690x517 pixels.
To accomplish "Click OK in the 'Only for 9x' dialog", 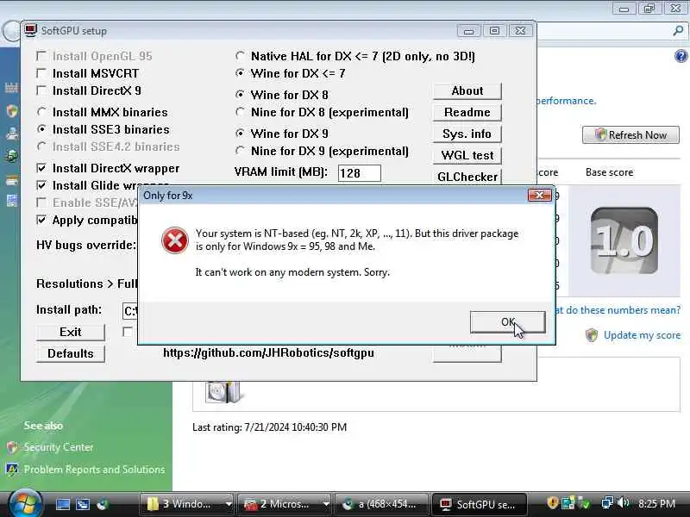I will click(x=507, y=322).
